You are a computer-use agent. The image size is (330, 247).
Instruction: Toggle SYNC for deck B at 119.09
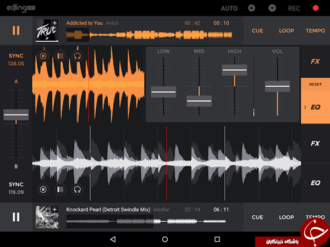[x=16, y=188]
